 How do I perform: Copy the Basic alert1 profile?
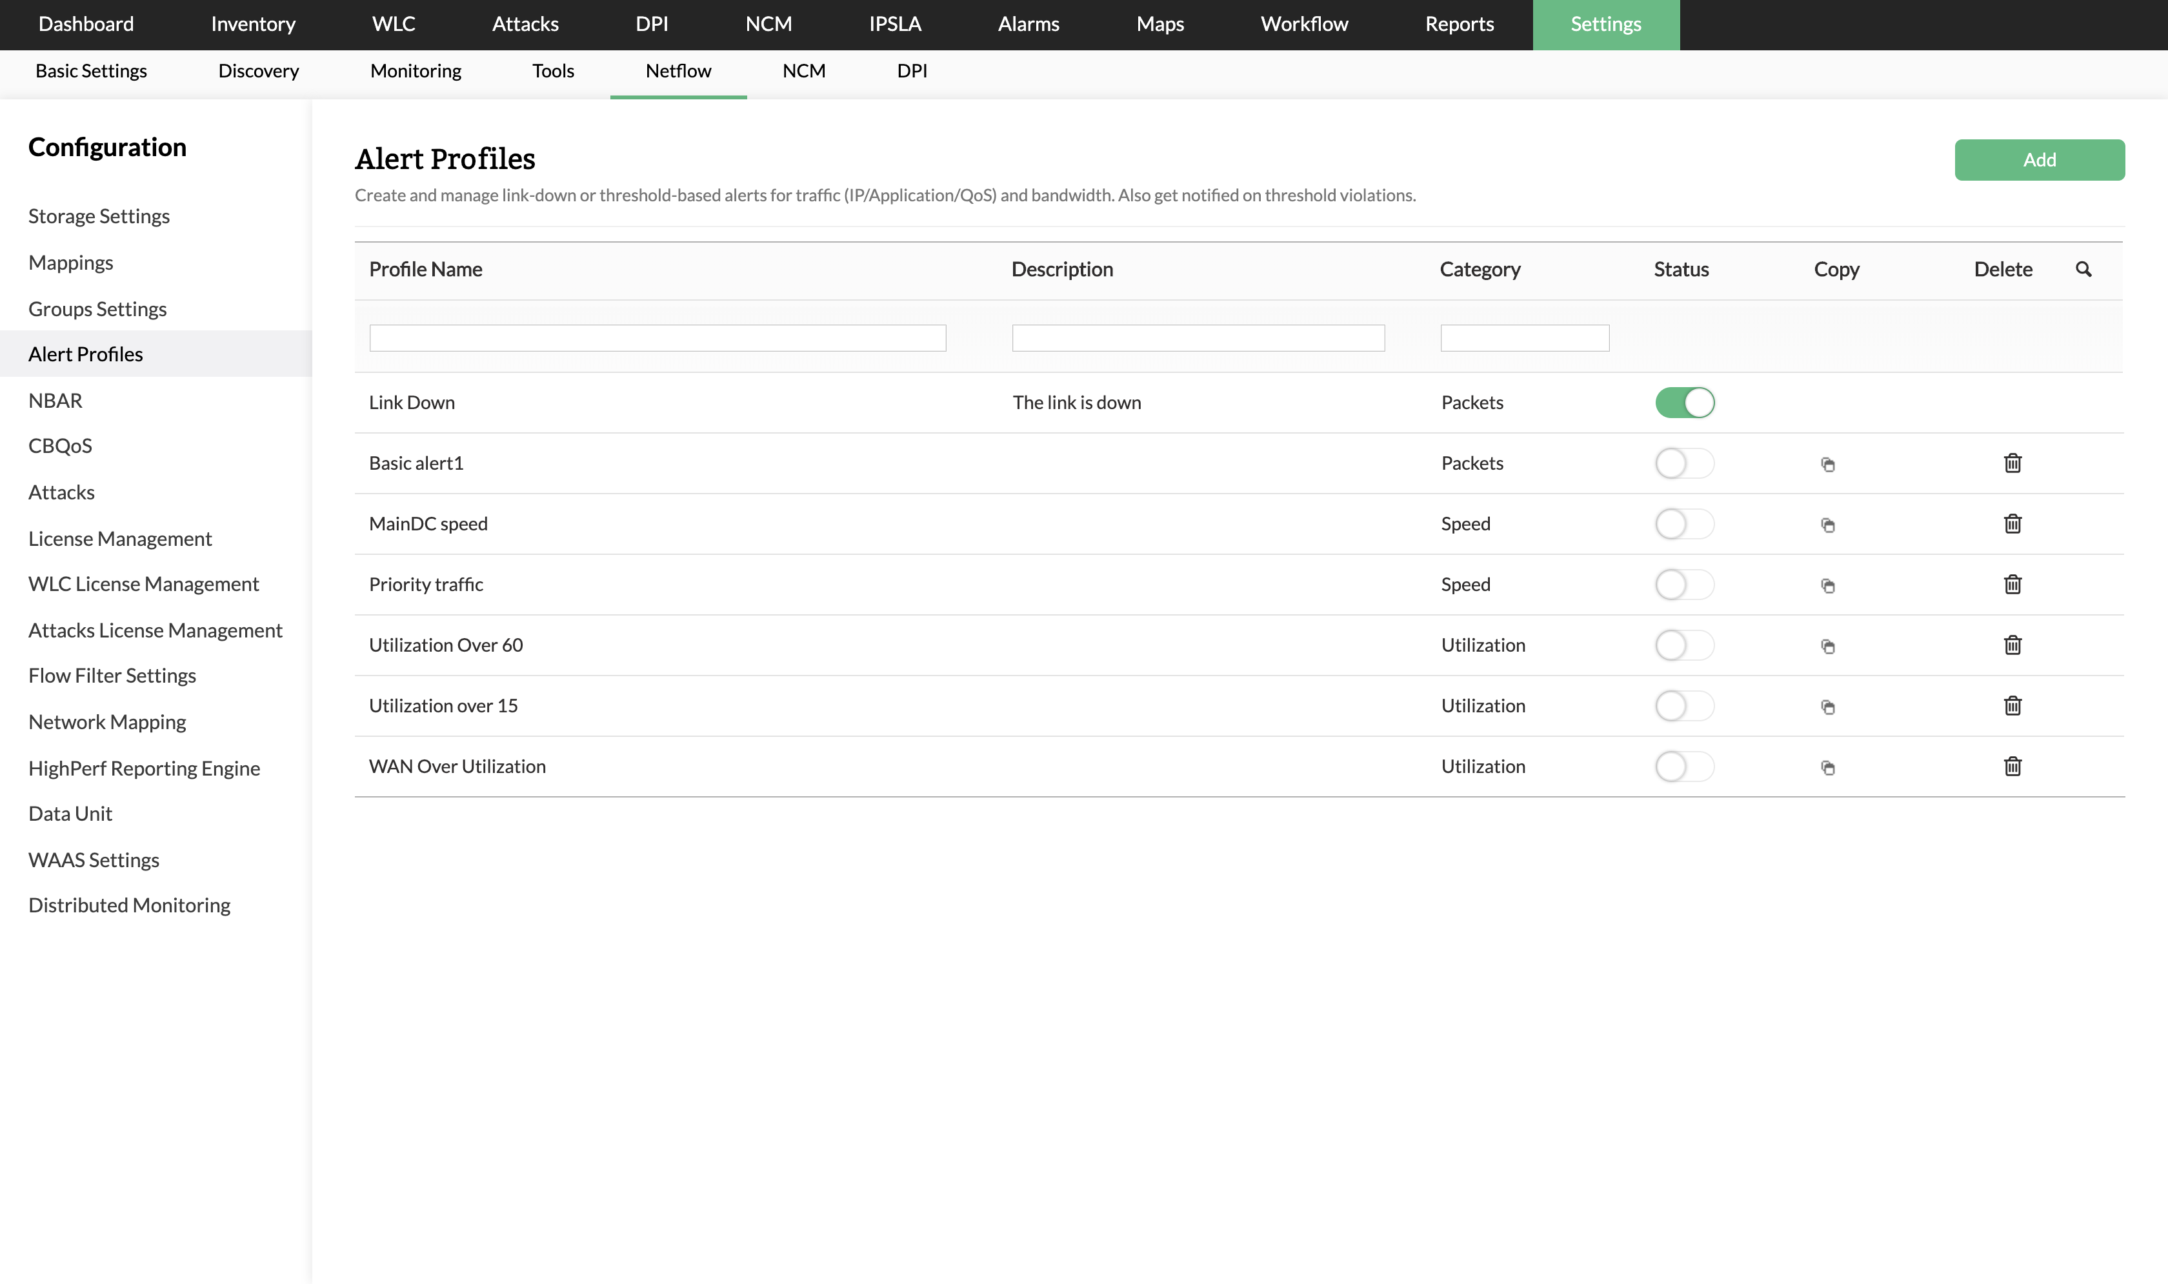click(1827, 465)
